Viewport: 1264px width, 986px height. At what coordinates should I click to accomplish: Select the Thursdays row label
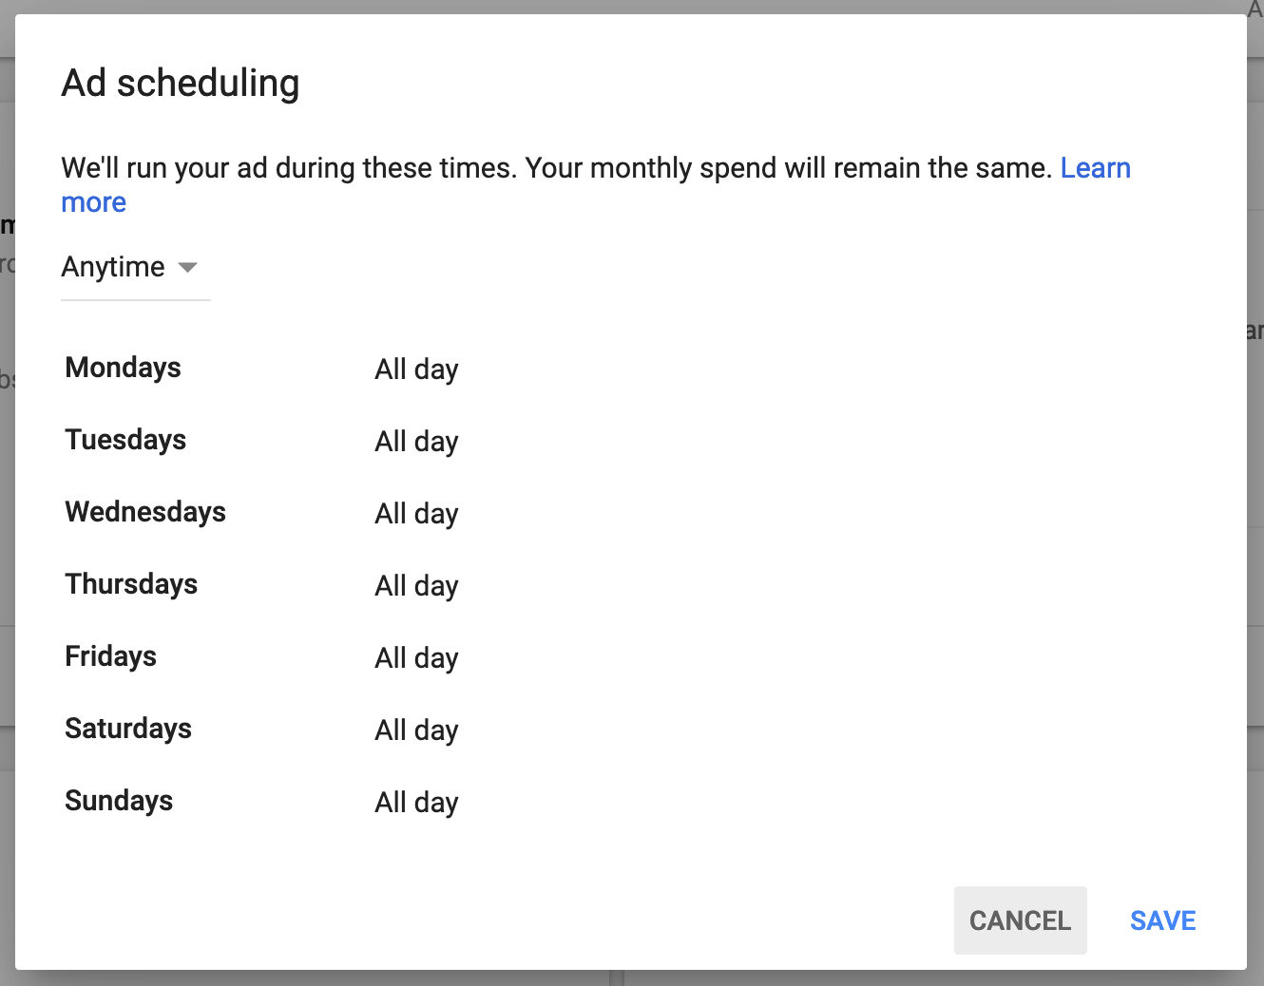(131, 584)
